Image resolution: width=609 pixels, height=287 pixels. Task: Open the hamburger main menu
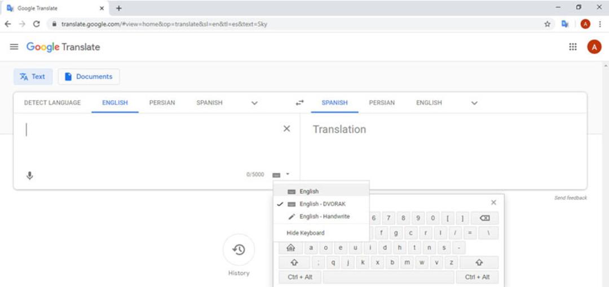coord(14,47)
